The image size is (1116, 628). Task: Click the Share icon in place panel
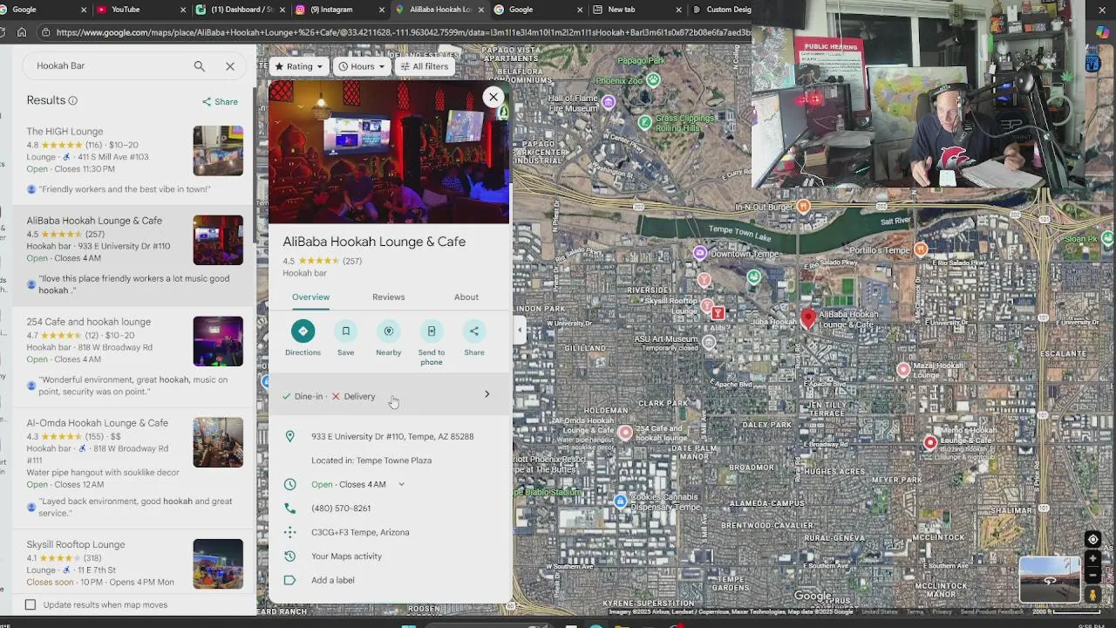tap(474, 331)
